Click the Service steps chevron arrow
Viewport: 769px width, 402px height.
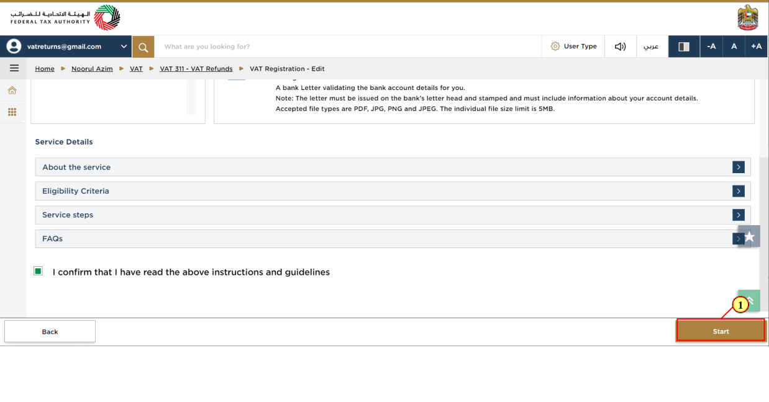(x=738, y=215)
